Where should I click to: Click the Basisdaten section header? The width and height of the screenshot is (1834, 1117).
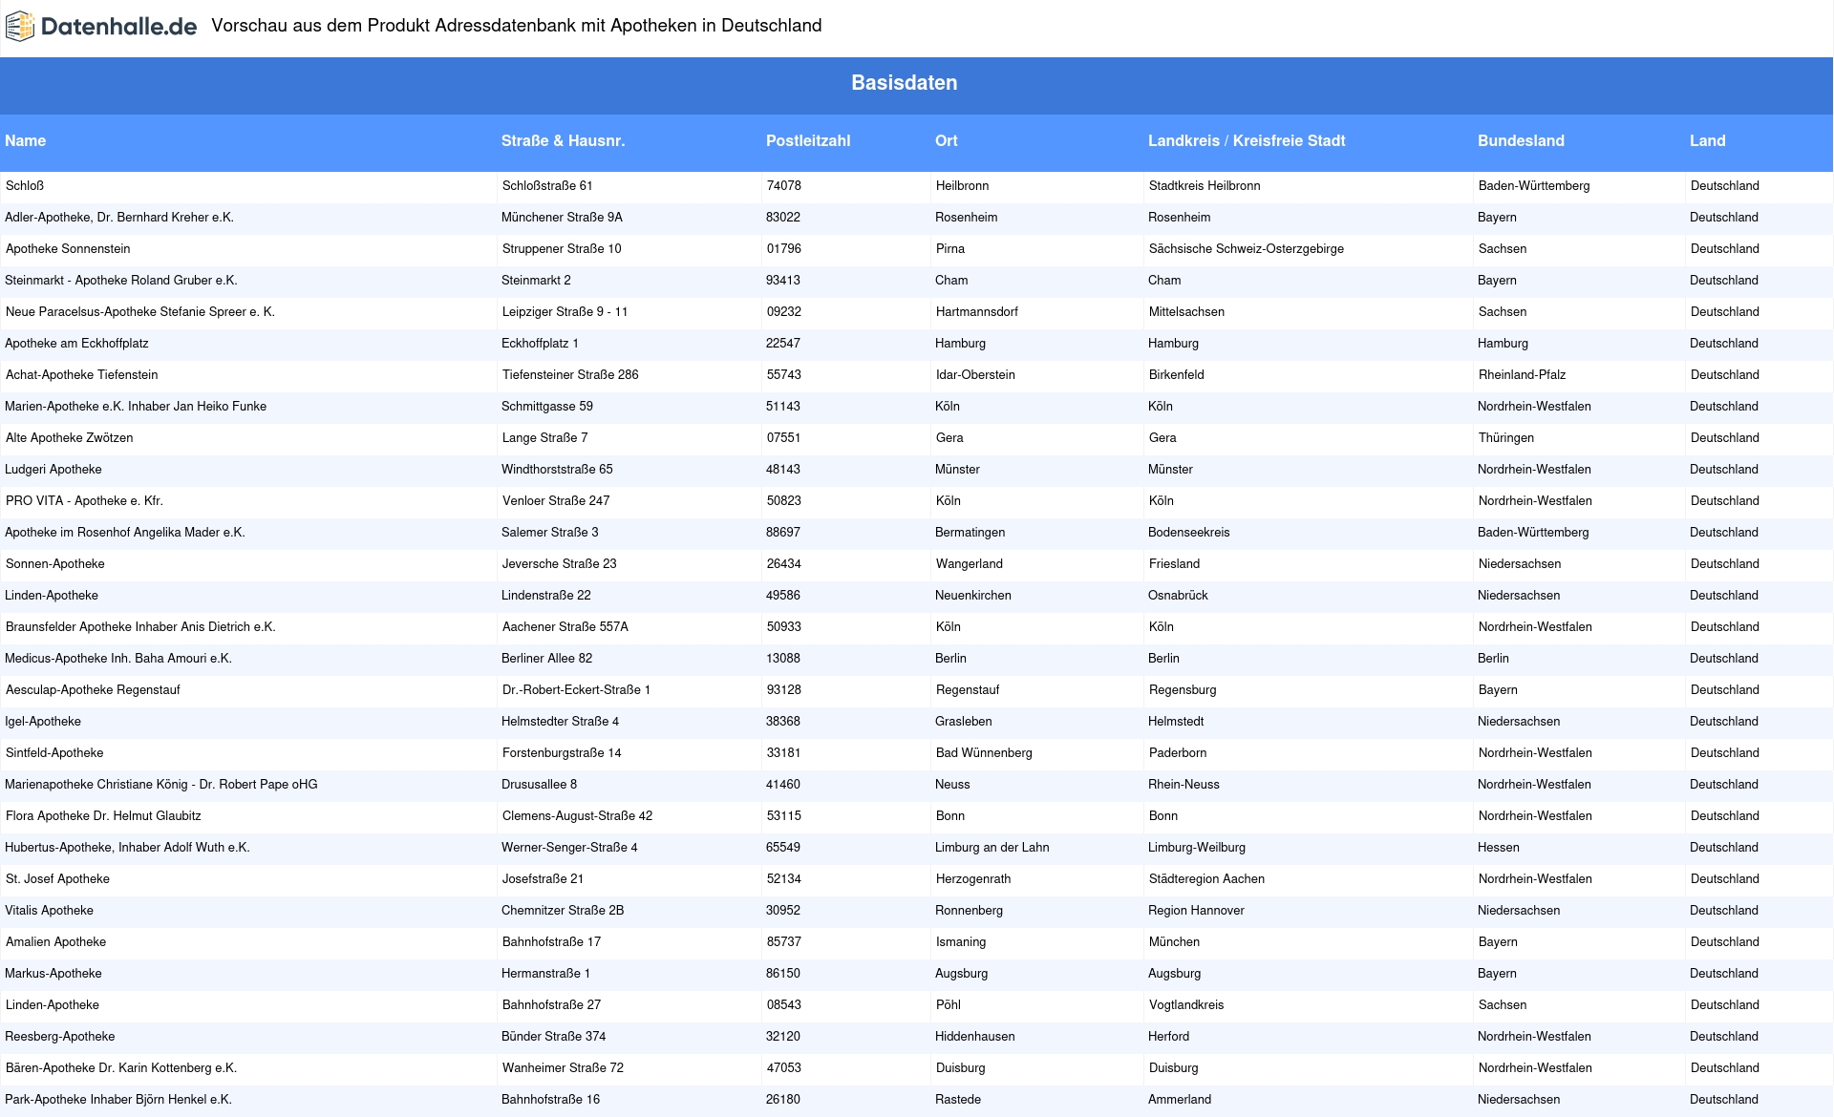point(904,83)
